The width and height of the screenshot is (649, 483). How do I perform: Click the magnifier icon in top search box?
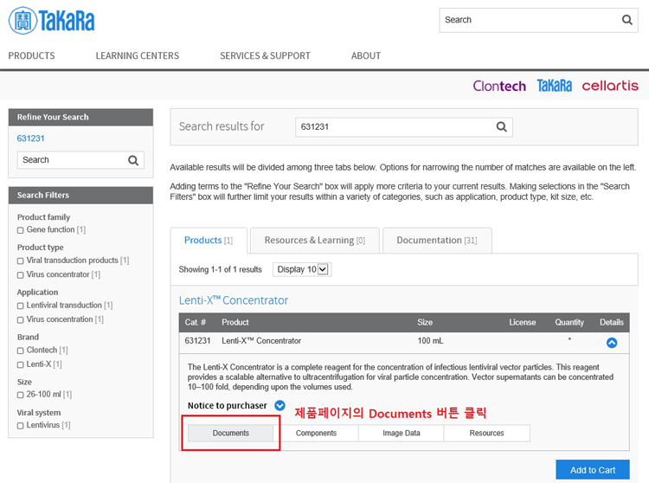(627, 20)
